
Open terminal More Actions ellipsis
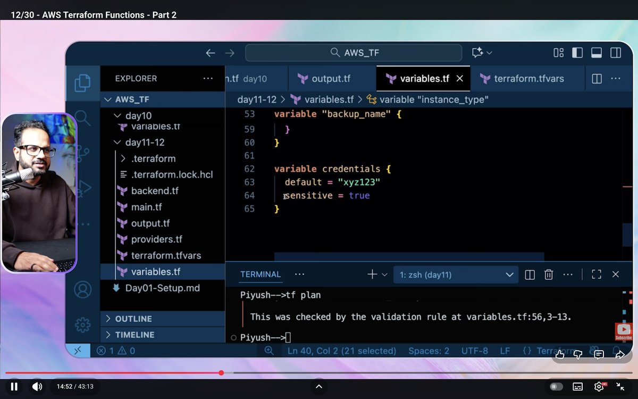click(568, 275)
